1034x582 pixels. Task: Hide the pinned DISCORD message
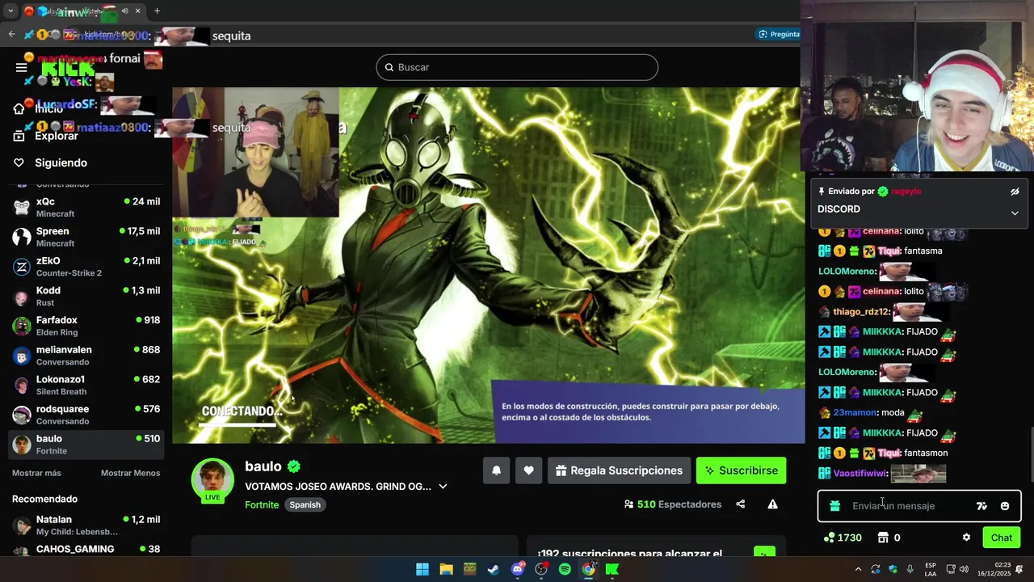click(x=1015, y=192)
